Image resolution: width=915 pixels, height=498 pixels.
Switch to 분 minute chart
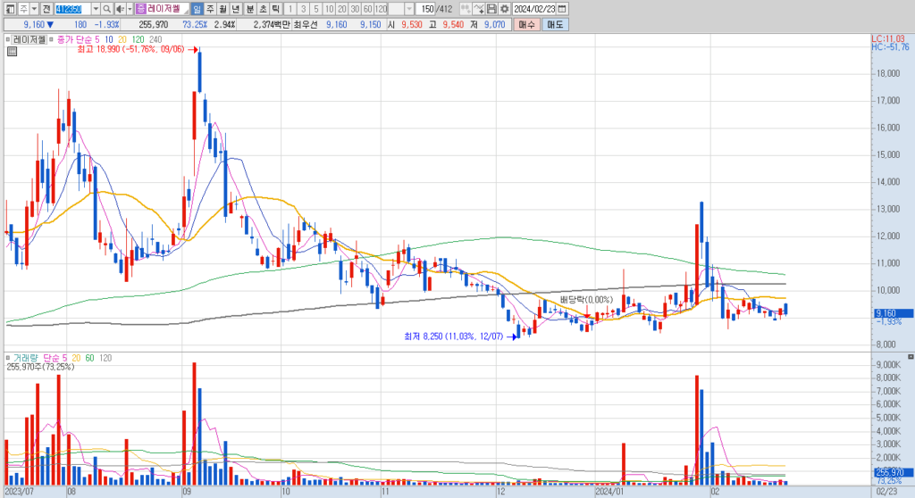click(x=250, y=9)
